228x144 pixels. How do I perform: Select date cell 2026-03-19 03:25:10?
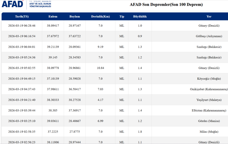pyautogui.click(x=22, y=121)
